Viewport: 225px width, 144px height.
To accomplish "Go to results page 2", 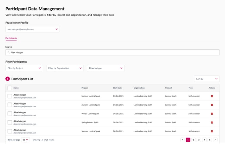I will point(193,140).
